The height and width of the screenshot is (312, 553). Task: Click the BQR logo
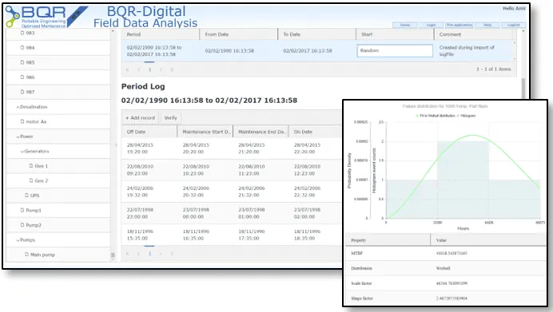click(36, 16)
